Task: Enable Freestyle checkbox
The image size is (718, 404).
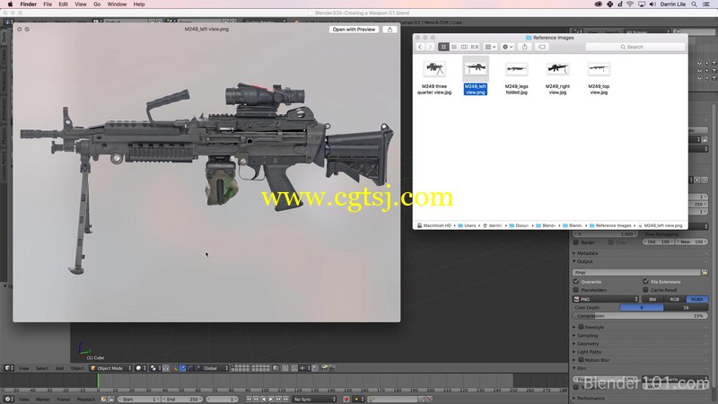Action: point(581,327)
